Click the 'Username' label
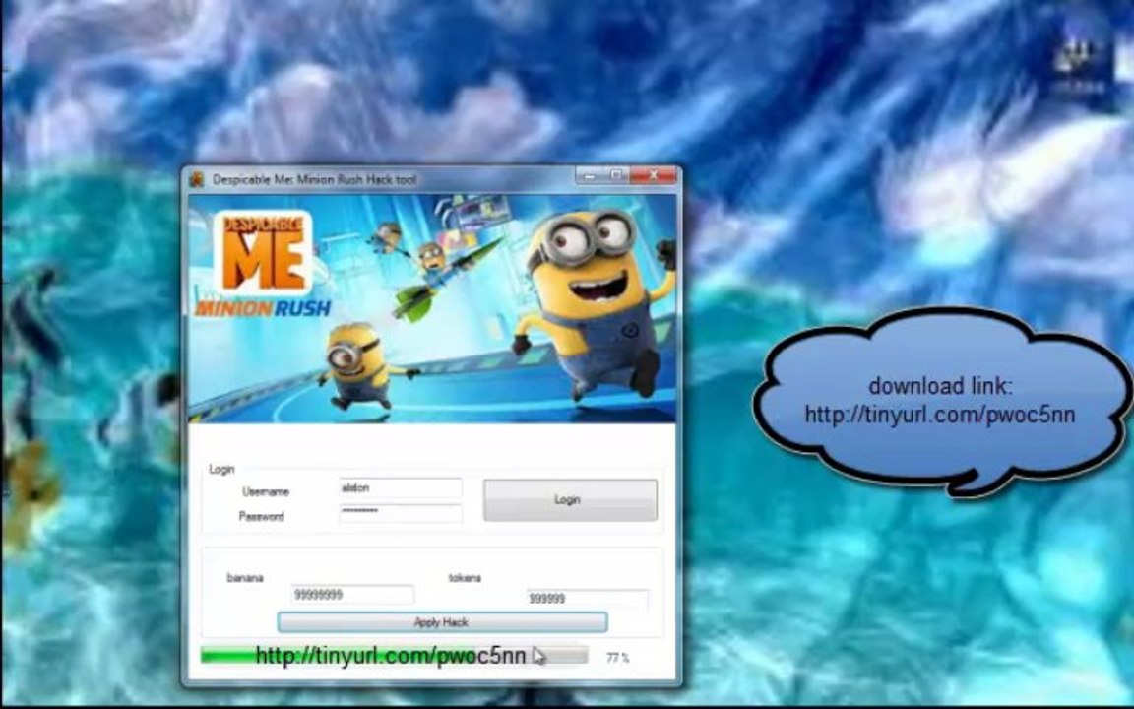Viewport: 1134px width, 709px height. point(266,492)
